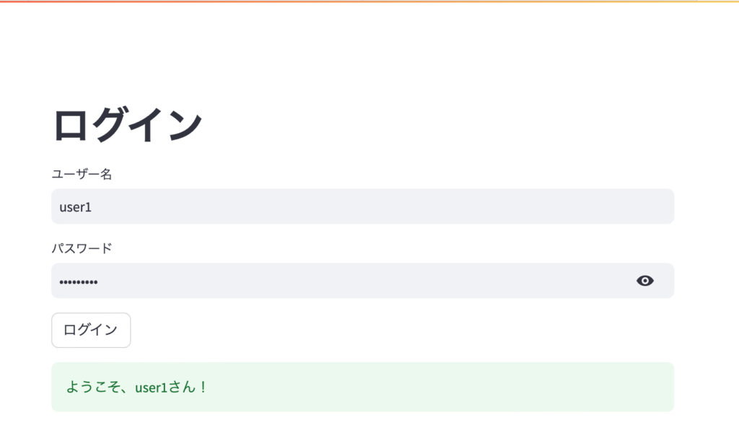
Task: Click the ログイン button
Action: coord(91,330)
